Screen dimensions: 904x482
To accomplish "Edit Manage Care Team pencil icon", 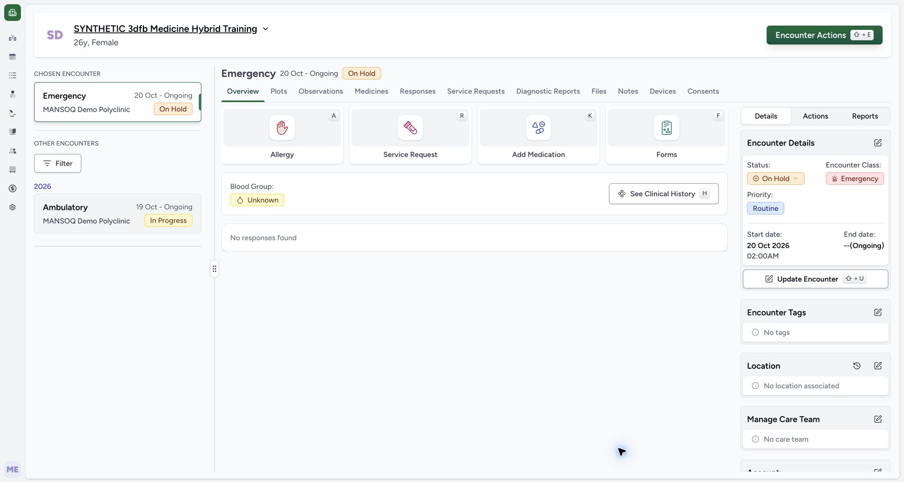I will [x=878, y=419].
